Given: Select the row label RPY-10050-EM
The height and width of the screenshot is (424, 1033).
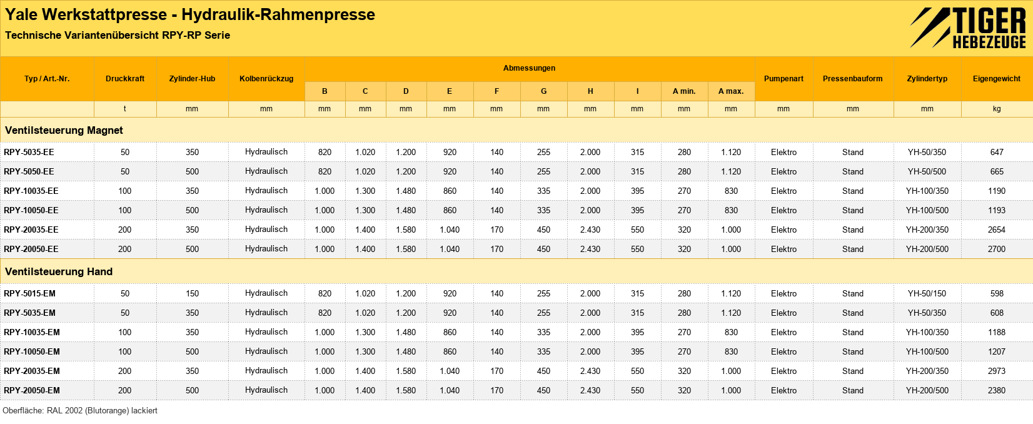Looking at the screenshot, I should pyautogui.click(x=32, y=351).
